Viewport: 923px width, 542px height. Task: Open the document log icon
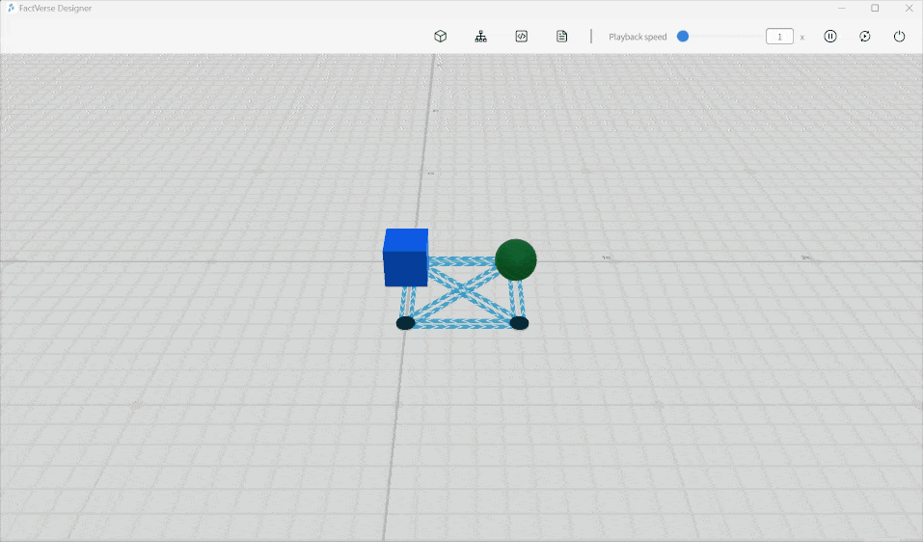click(562, 37)
